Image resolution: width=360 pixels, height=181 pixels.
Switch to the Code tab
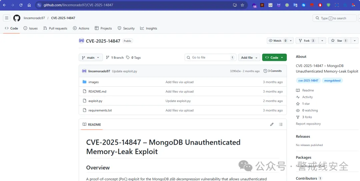tap(11, 28)
